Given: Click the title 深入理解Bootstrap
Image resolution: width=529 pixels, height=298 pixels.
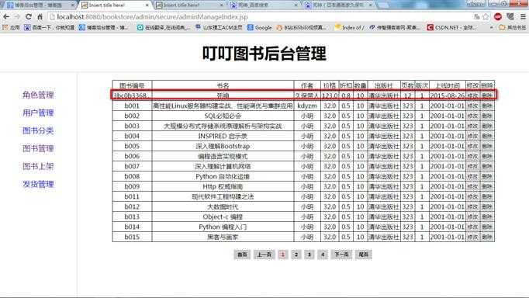Looking at the screenshot, I should [223, 146].
